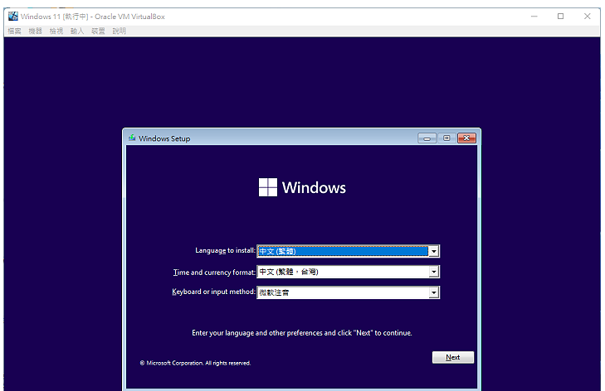Click the 'Time and currency format:' label
Image resolution: width=605 pixels, height=391 pixels.
pyautogui.click(x=214, y=273)
